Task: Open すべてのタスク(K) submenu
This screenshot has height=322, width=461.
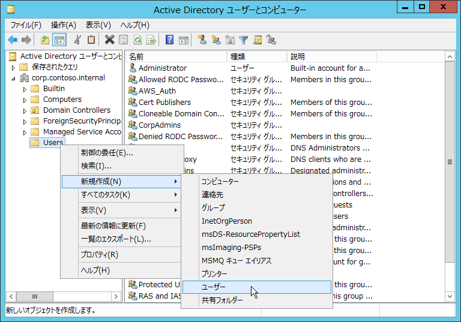Action: pos(121,195)
